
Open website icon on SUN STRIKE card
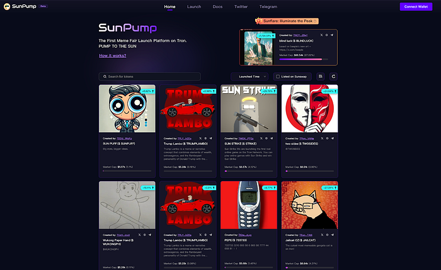pos(266,138)
